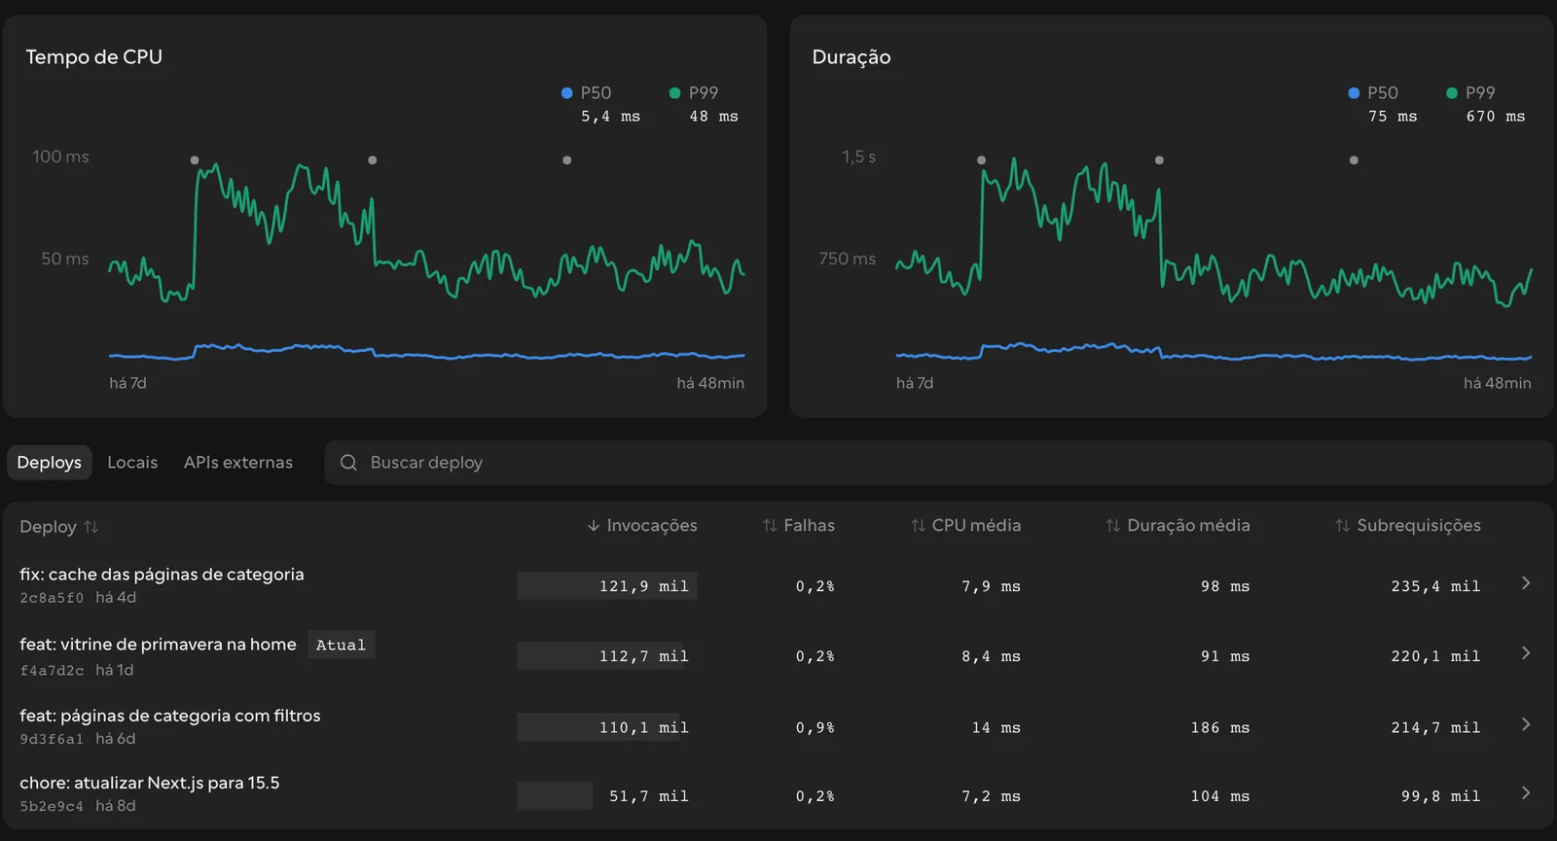Screen dimensions: 1557x841
Task: Toggle P50 series in Tempo de CPU
Action: (x=587, y=93)
